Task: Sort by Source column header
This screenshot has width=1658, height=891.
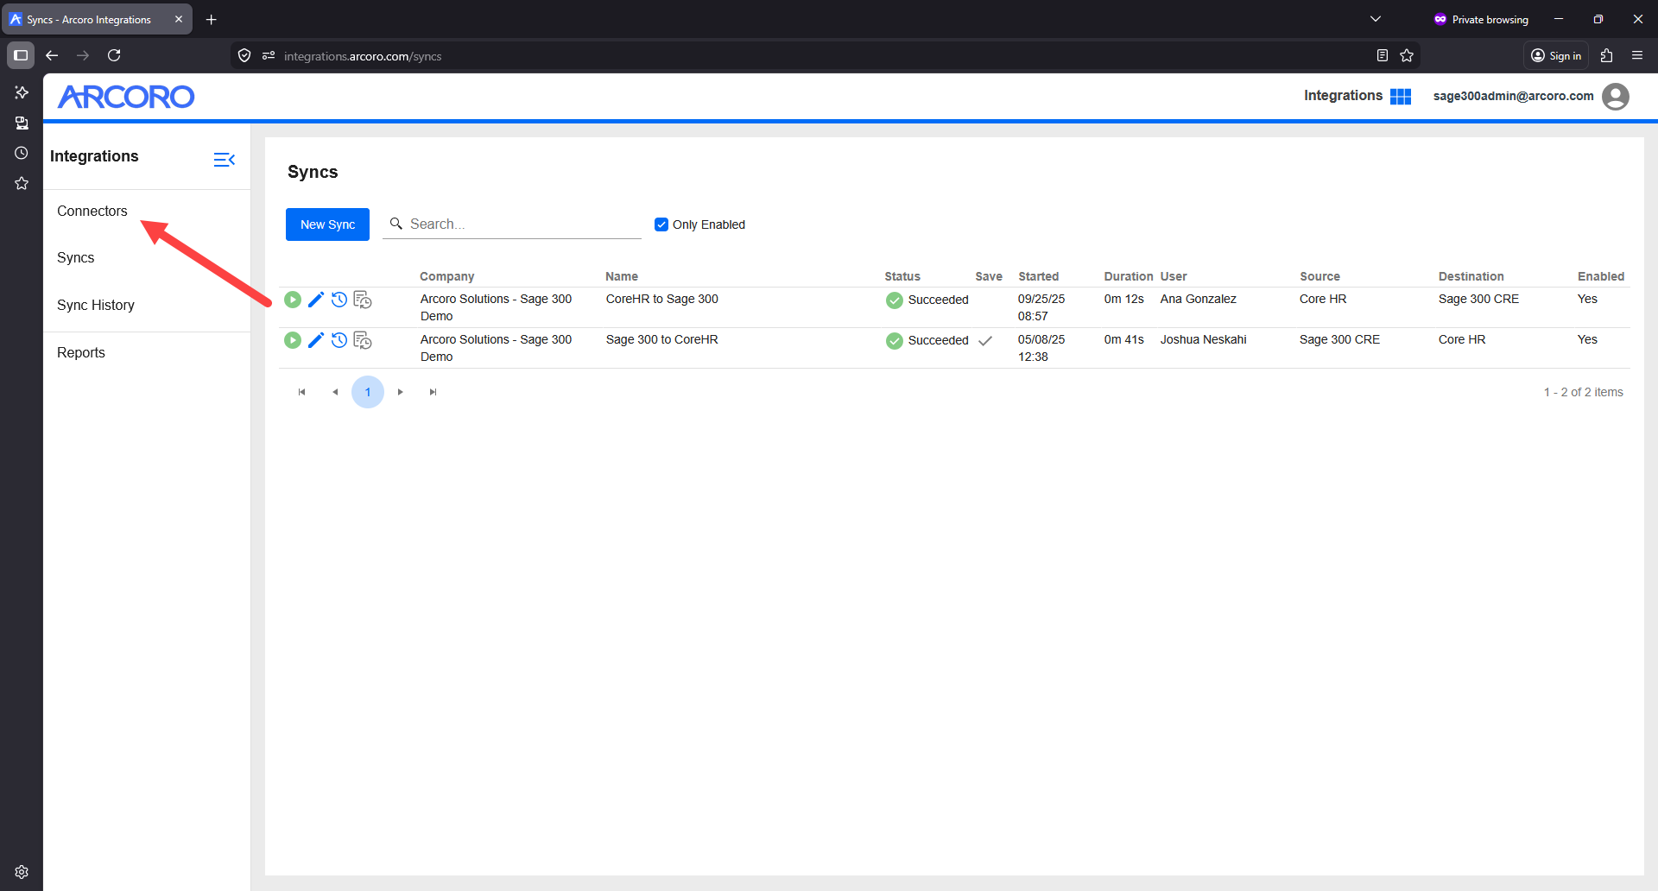Action: click(x=1319, y=276)
